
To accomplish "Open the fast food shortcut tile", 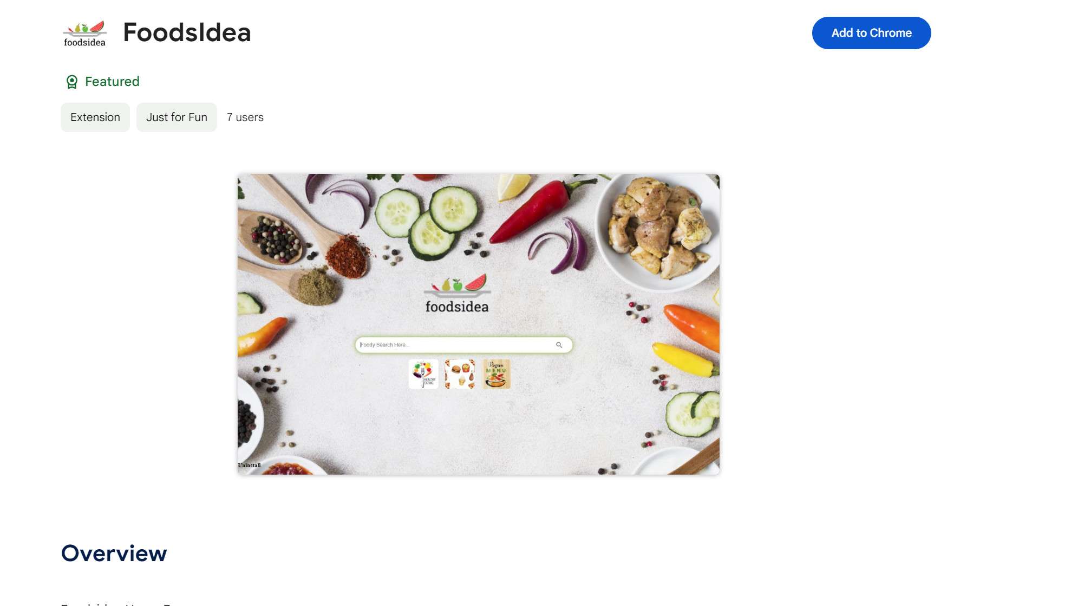I will click(460, 374).
